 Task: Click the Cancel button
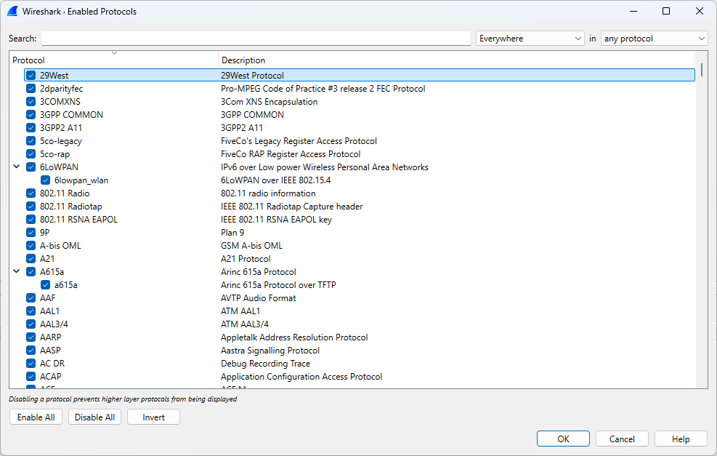(x=622, y=439)
